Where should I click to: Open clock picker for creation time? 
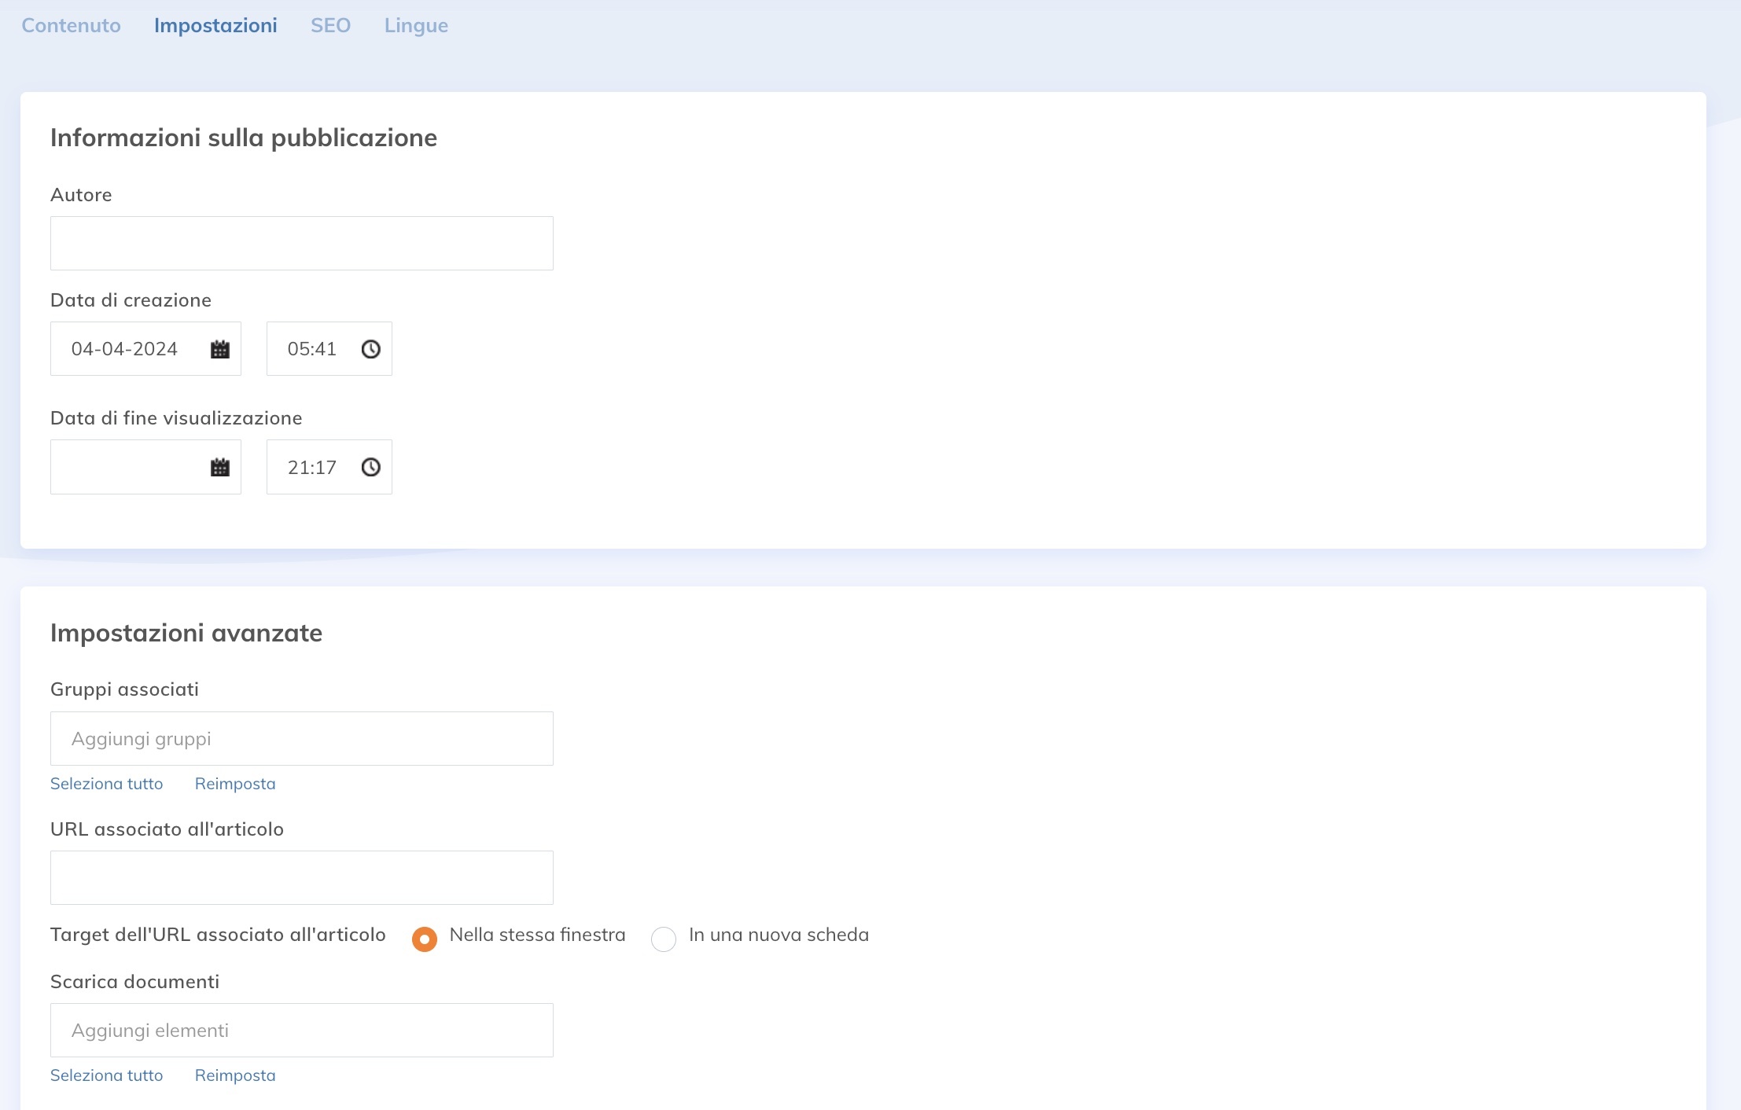click(x=370, y=349)
